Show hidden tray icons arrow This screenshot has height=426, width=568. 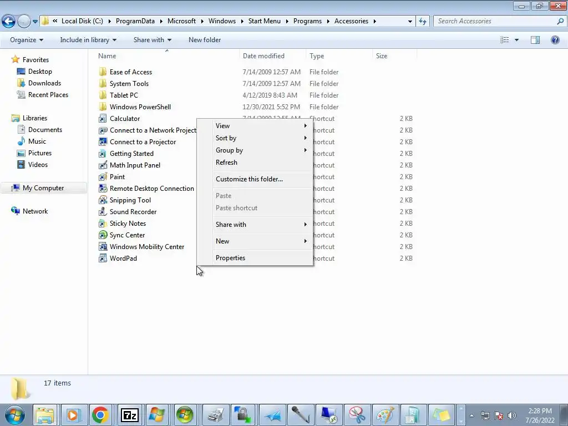[471, 415]
